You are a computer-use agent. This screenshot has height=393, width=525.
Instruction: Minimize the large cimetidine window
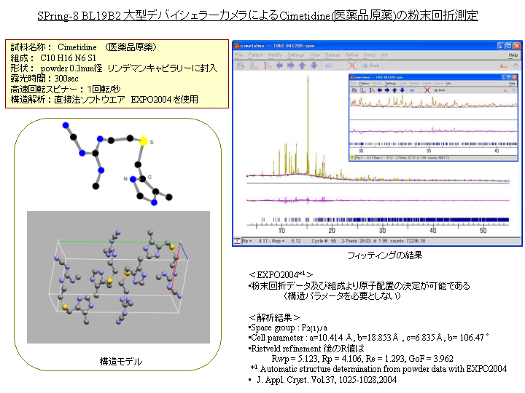pyautogui.click(x=500, y=46)
